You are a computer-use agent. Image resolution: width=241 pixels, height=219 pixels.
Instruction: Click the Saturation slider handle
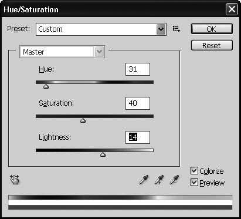pyautogui.click(x=83, y=120)
